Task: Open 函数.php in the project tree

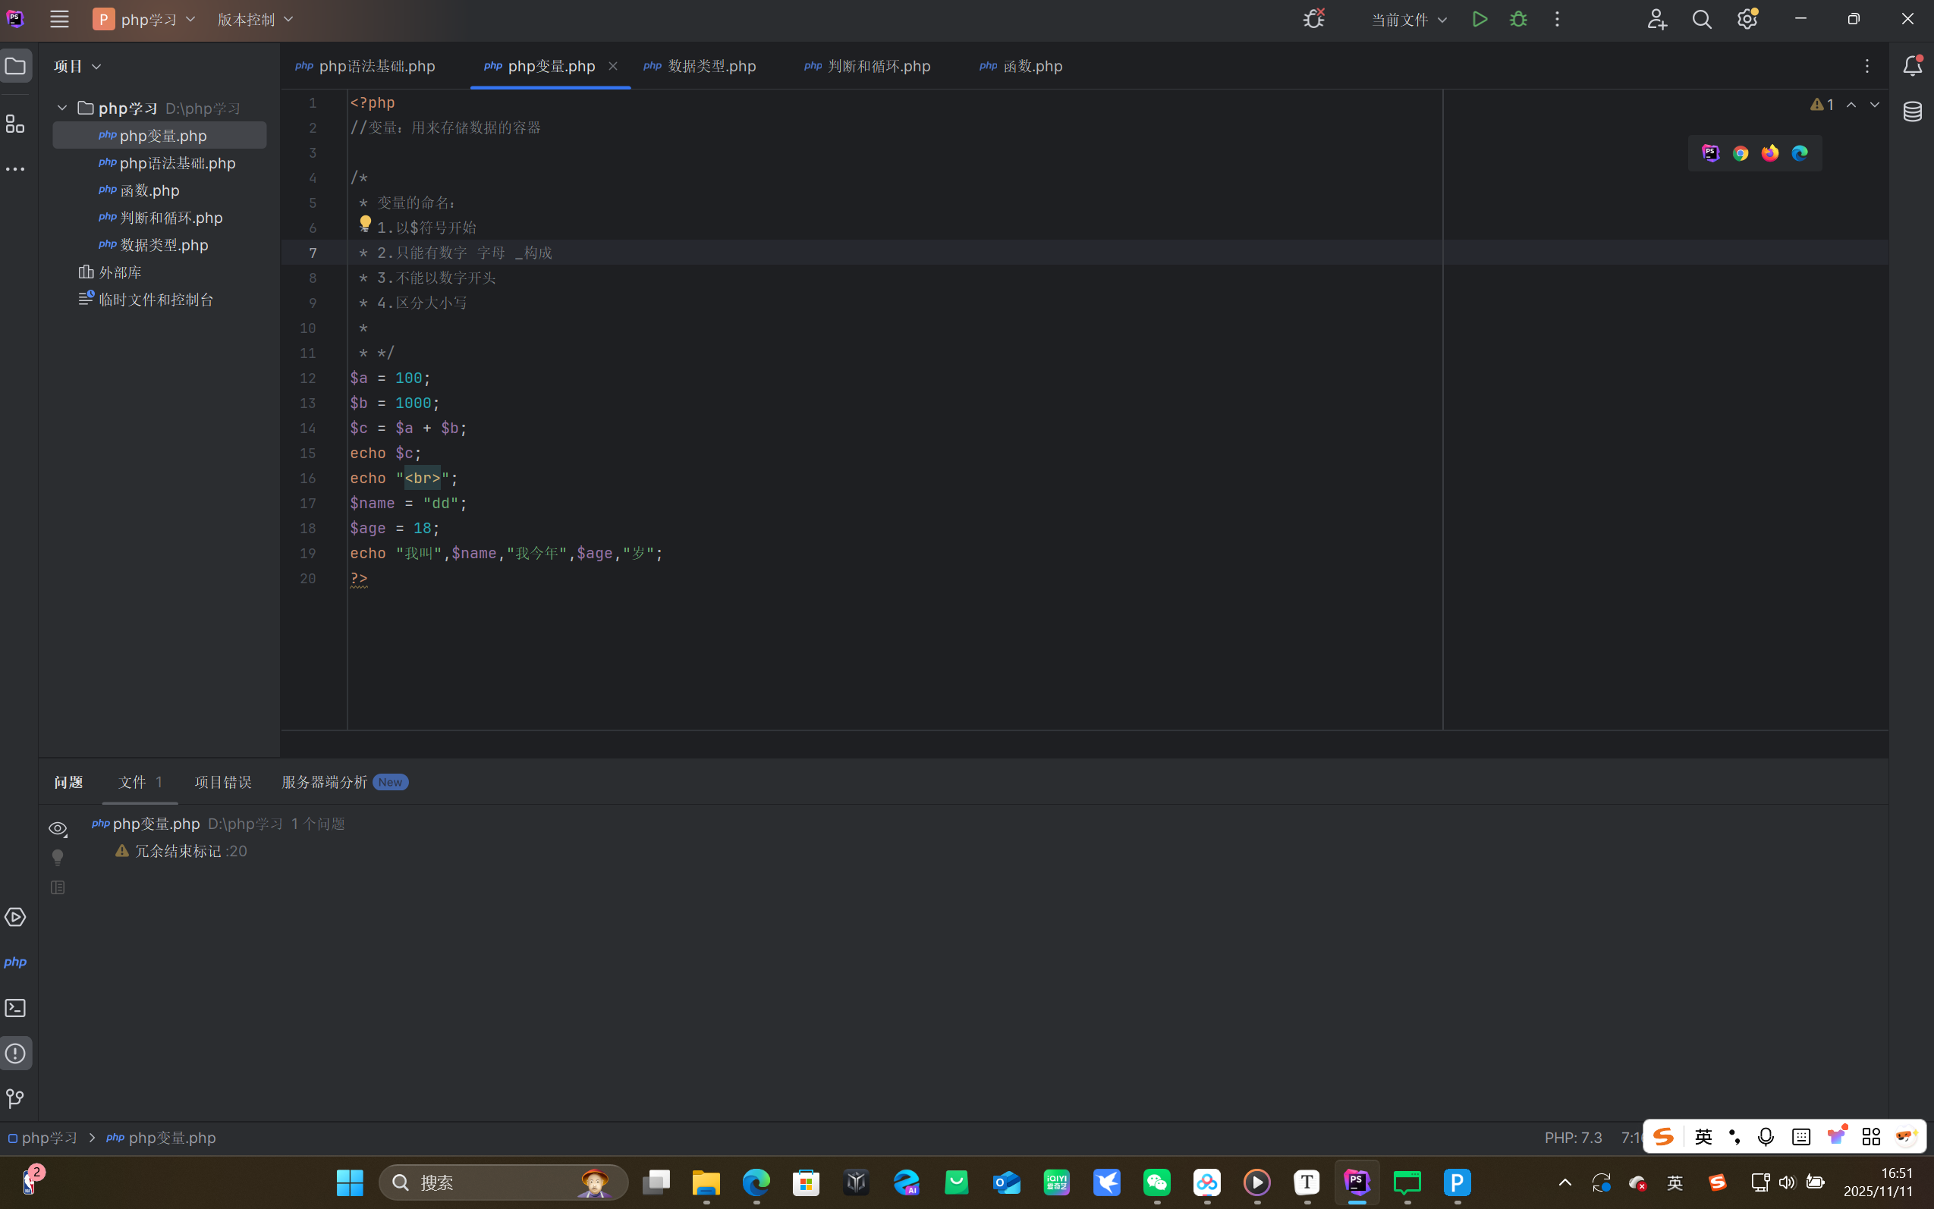Action: coord(149,190)
